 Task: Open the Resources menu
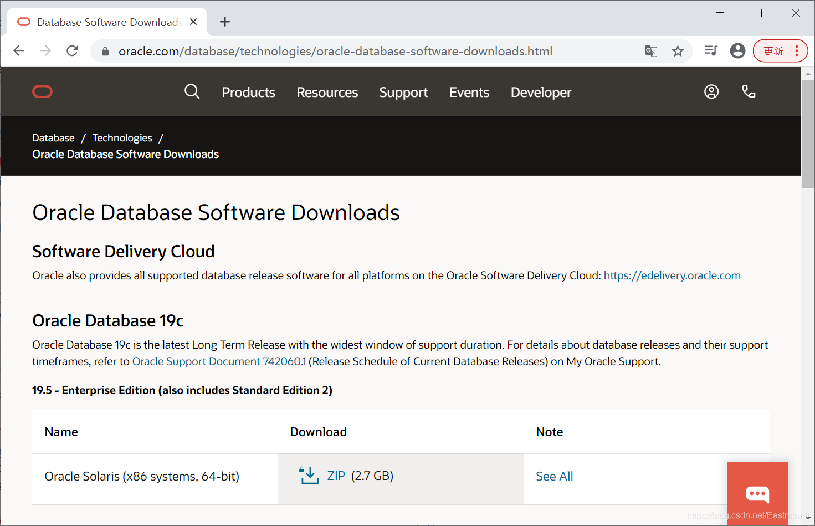(x=327, y=93)
